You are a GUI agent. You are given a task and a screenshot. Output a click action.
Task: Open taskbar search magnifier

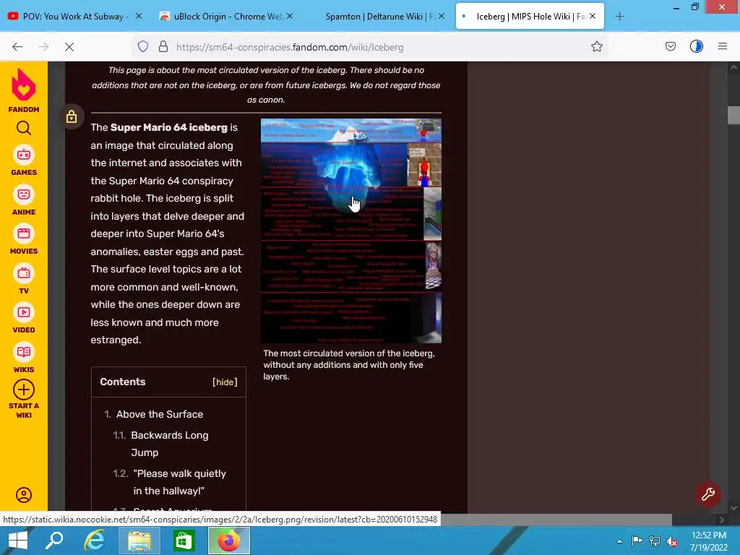click(53, 541)
